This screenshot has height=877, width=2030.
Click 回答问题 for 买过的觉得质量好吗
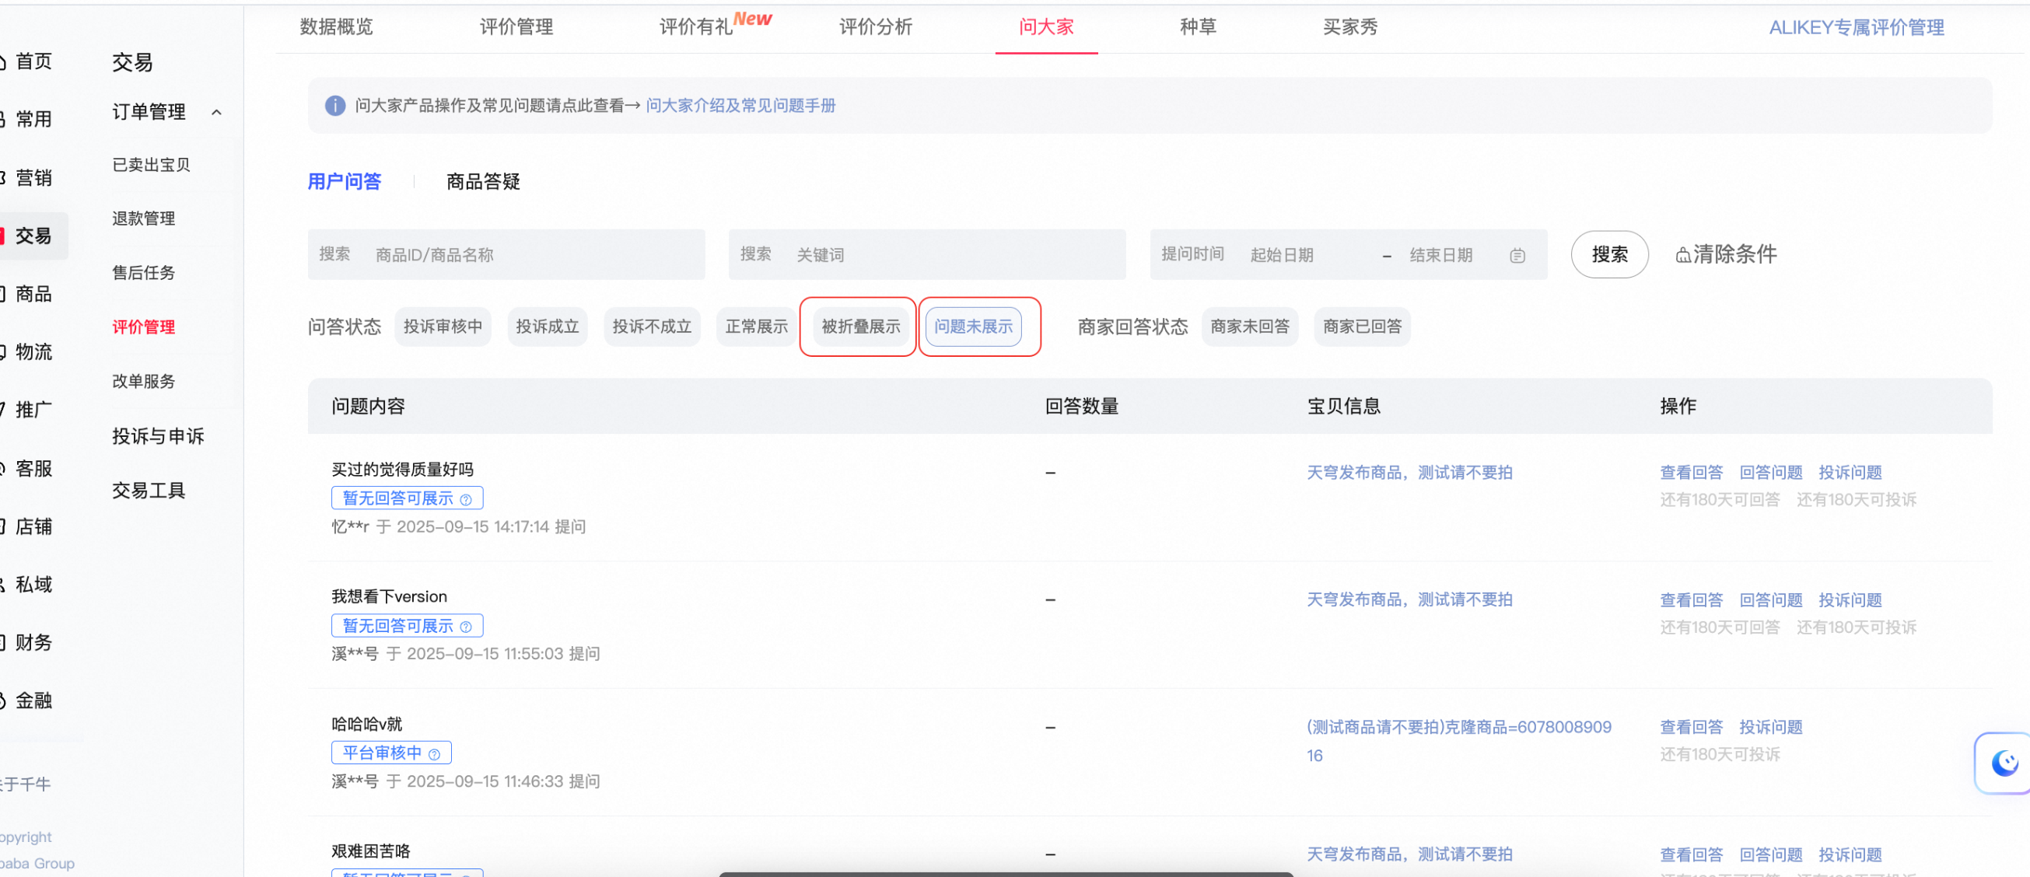point(1771,473)
